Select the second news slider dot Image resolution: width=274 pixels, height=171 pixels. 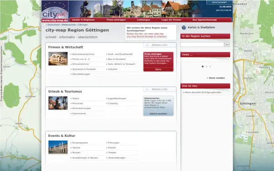(206, 67)
